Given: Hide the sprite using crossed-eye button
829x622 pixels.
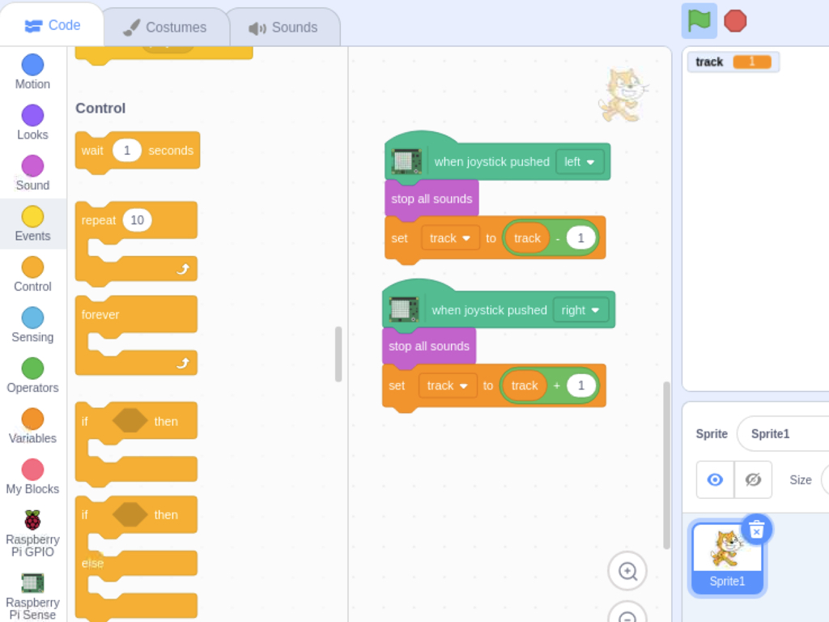Looking at the screenshot, I should (753, 479).
